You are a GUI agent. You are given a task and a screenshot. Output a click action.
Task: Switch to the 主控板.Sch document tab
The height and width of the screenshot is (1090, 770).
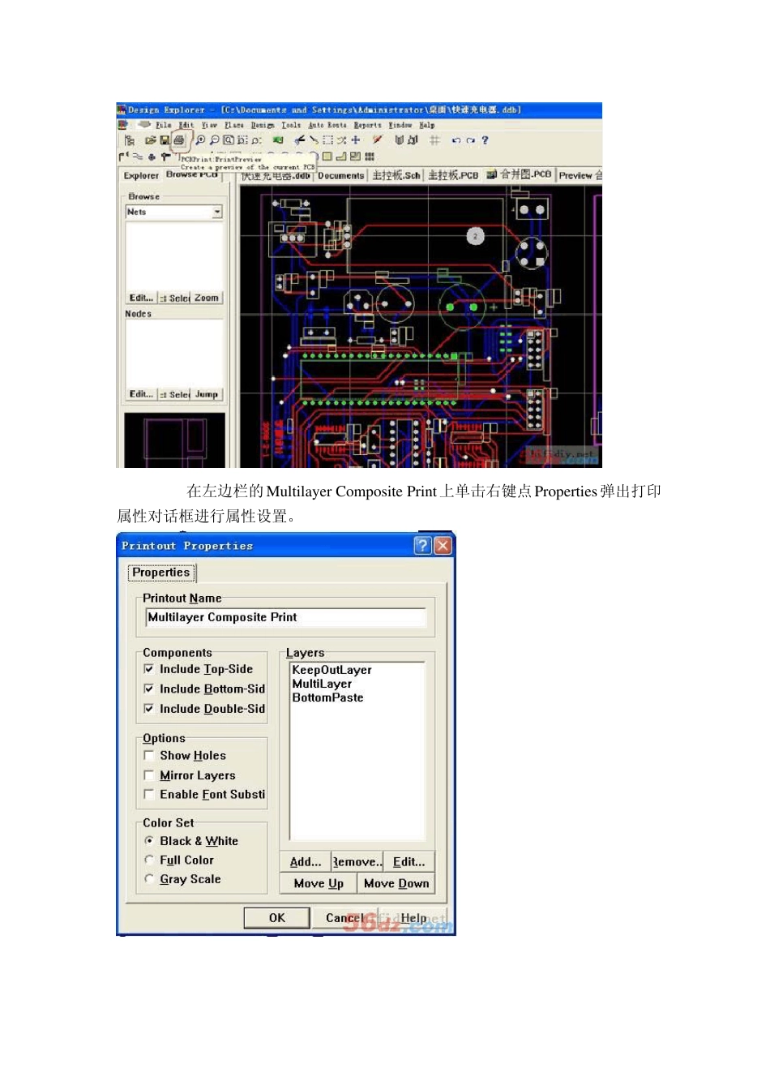(396, 175)
